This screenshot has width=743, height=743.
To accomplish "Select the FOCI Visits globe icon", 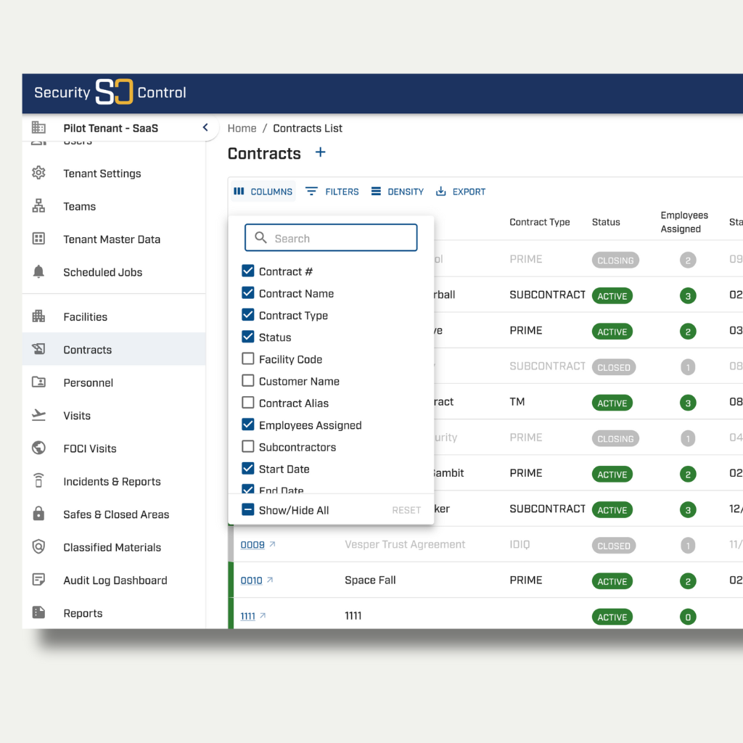I will pos(38,448).
